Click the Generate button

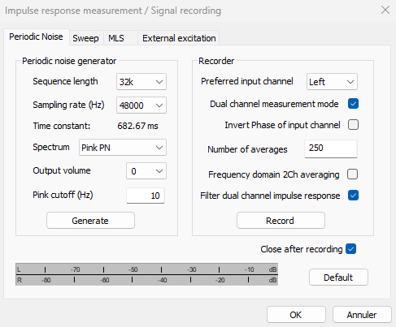[90, 221]
